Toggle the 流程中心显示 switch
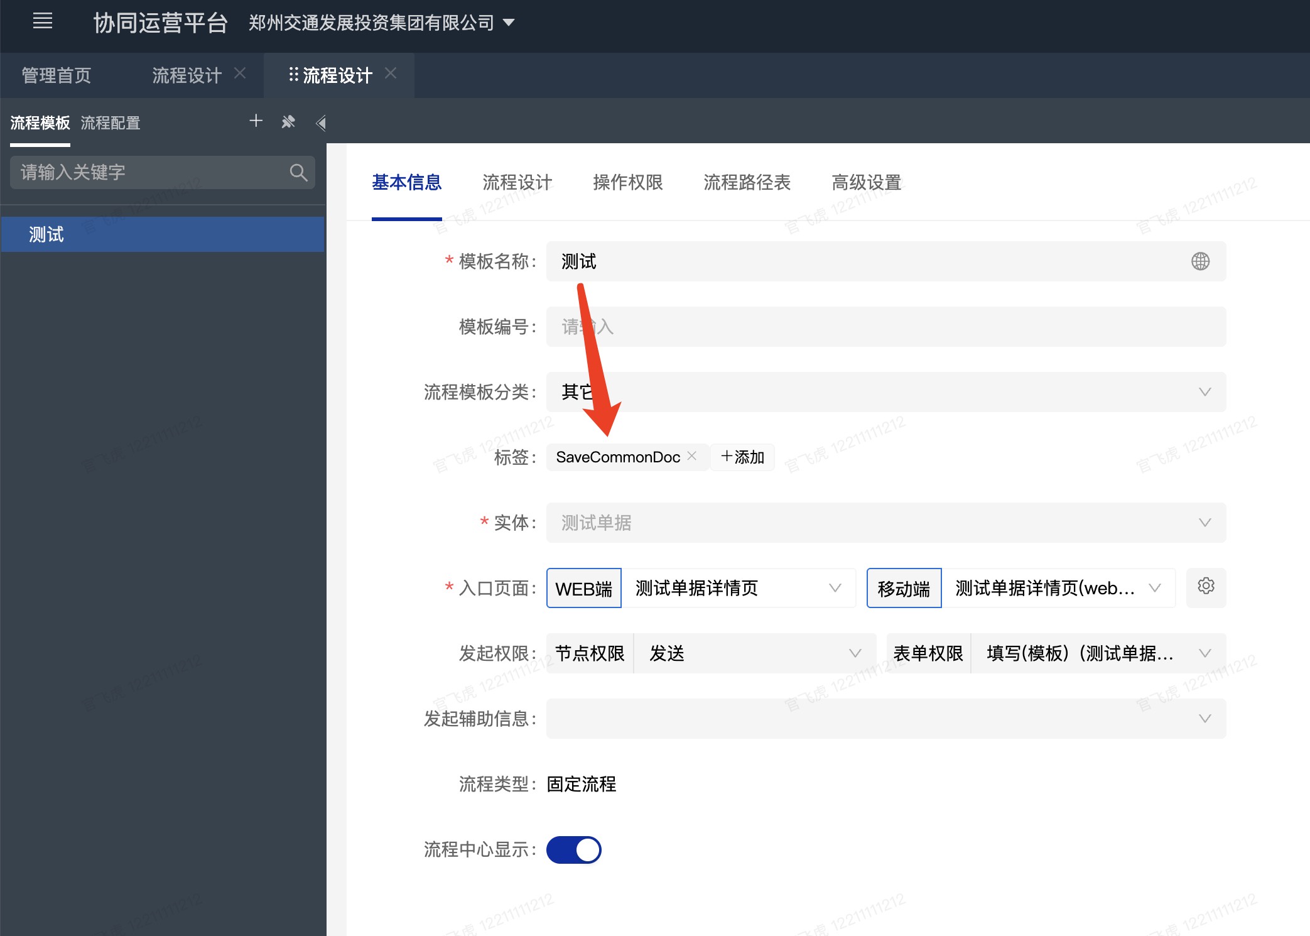 point(573,850)
